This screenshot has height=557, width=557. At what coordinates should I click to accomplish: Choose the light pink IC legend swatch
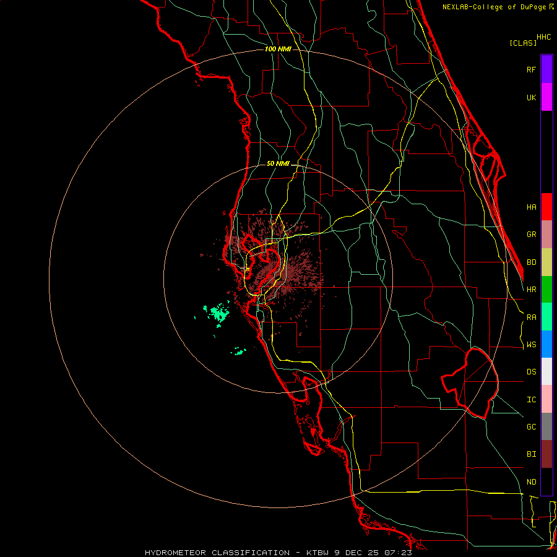tap(546, 399)
